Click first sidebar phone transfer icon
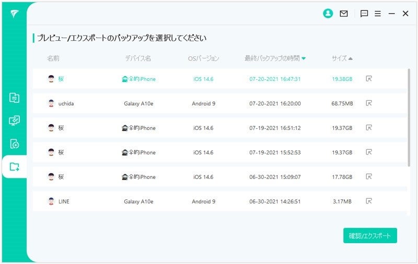The height and width of the screenshot is (264, 418). click(14, 98)
